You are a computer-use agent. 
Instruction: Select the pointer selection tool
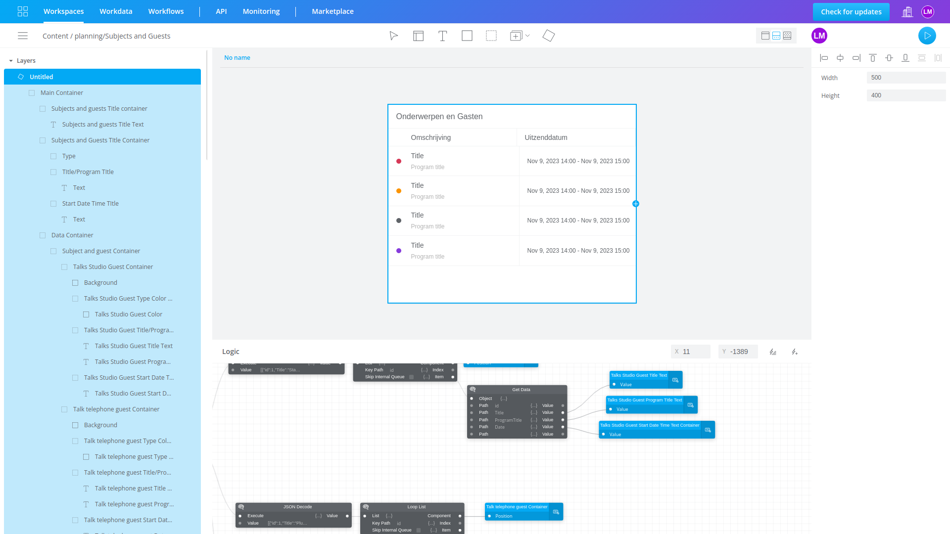coord(393,36)
